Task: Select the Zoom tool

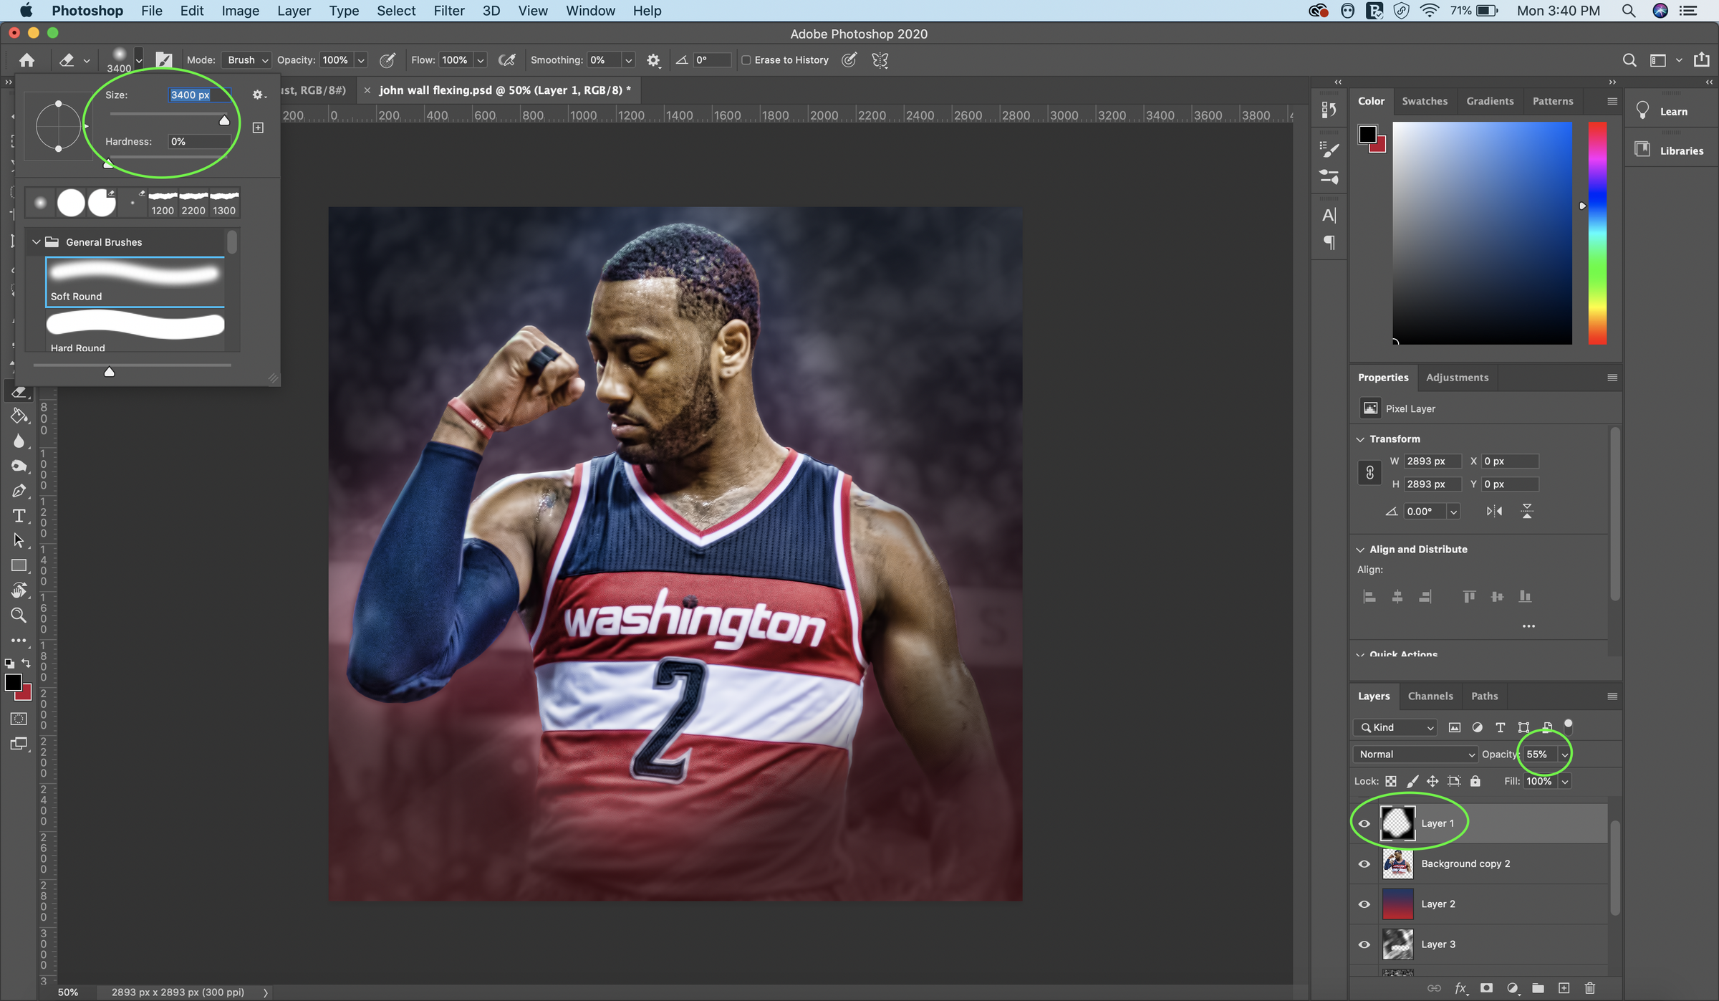Action: click(19, 615)
